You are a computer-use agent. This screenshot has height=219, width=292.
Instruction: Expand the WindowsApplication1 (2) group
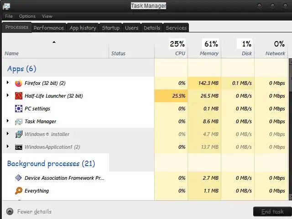(x=8, y=146)
